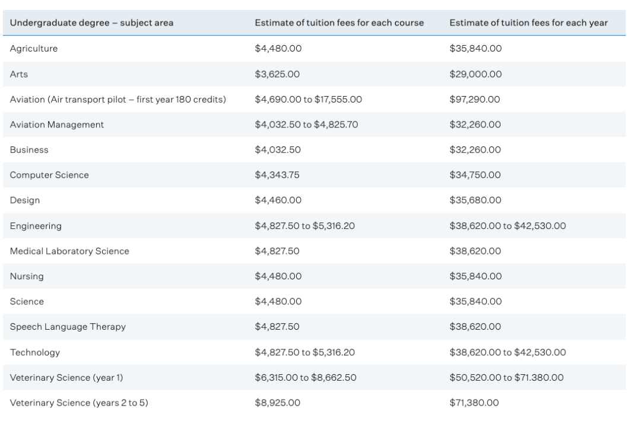Click the 'Undergraduate degree – subject area' column header
The image size is (641, 424).
pyautogui.click(x=92, y=23)
